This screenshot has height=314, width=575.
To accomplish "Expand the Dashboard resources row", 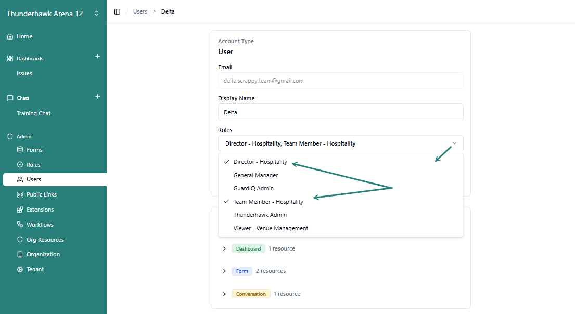I will tap(224, 248).
